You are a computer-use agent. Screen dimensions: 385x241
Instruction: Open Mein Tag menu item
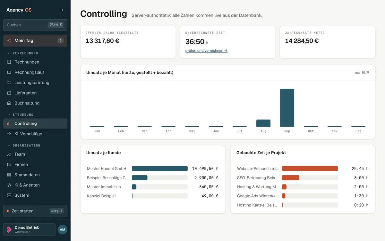click(x=35, y=40)
